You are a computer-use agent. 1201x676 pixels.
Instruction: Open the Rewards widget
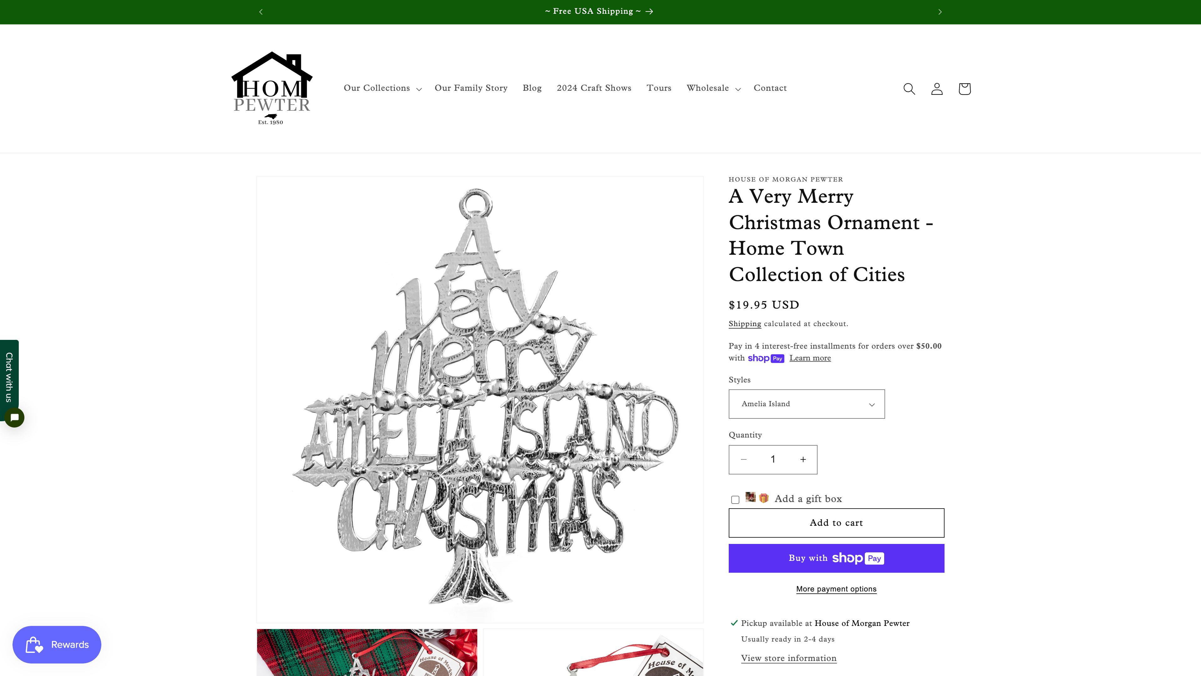click(x=57, y=644)
